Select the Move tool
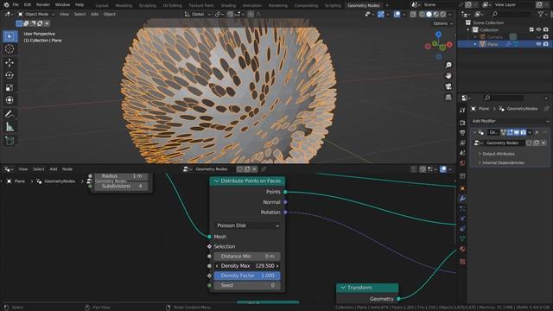553x311 pixels. 10,62
